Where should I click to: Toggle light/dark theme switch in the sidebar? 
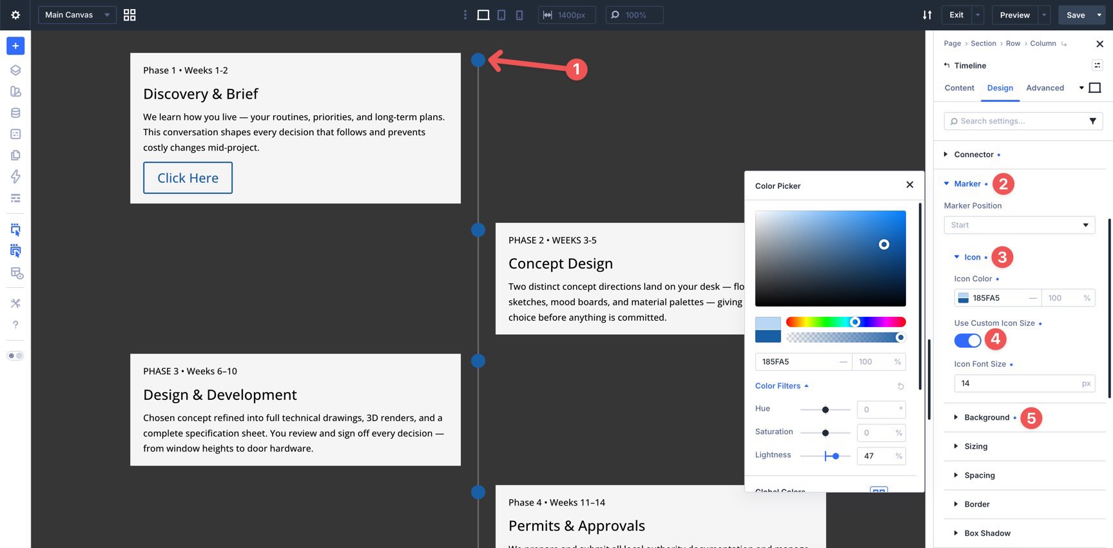15,355
